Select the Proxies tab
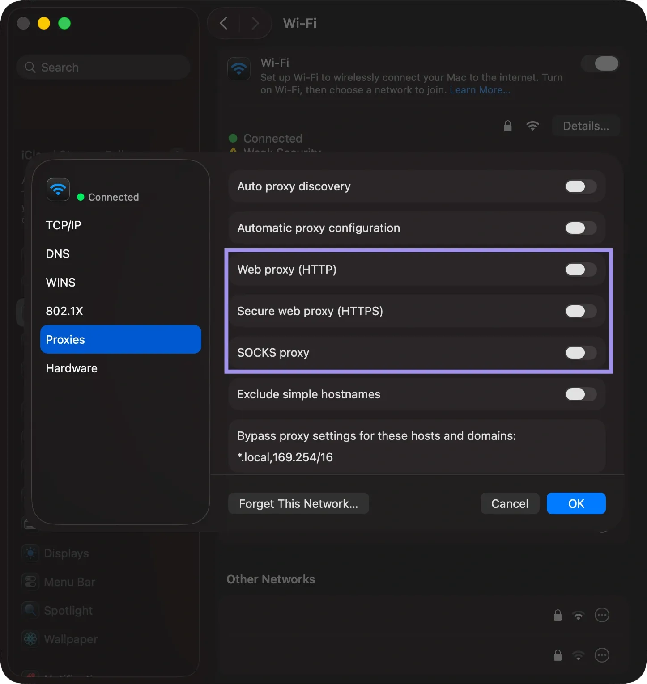Viewport: 647px width, 684px height. (121, 339)
